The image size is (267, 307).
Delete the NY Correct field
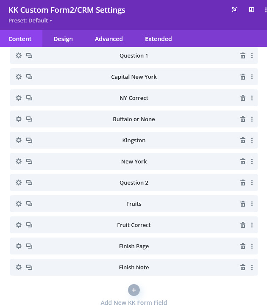tap(243, 98)
